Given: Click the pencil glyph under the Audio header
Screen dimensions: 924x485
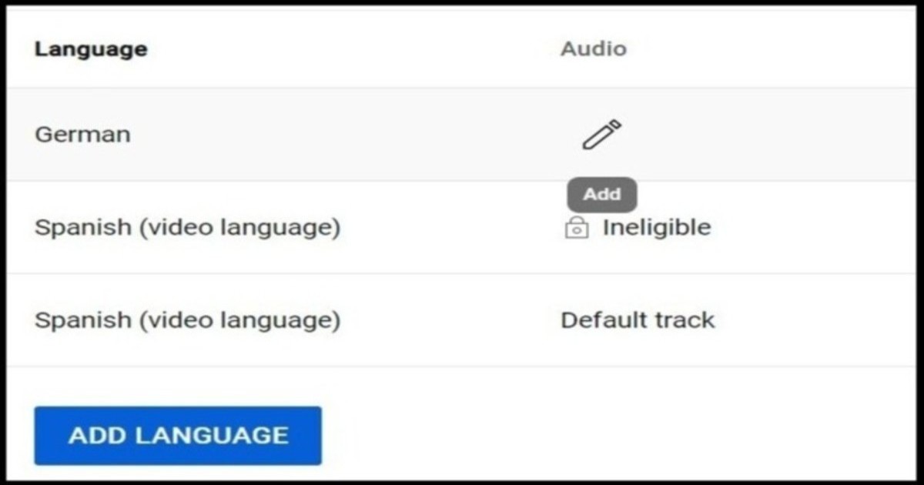Looking at the screenshot, I should (x=601, y=132).
